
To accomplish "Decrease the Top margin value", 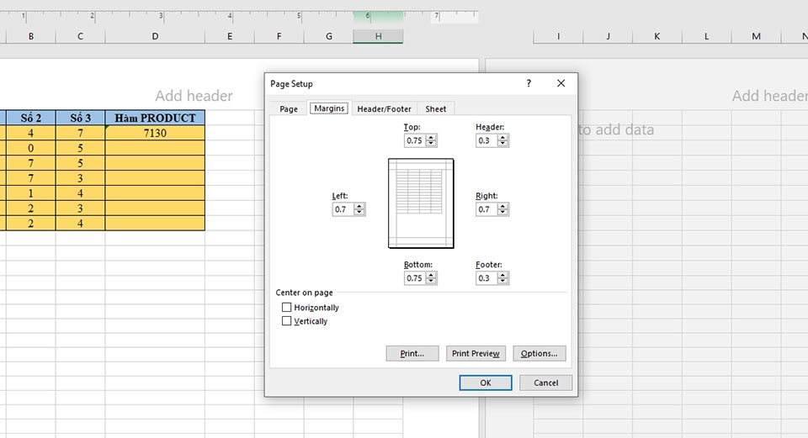I will pyautogui.click(x=431, y=144).
